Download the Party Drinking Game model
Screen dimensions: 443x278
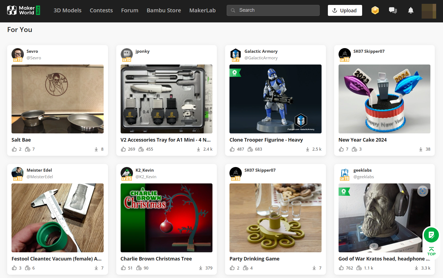(314, 268)
